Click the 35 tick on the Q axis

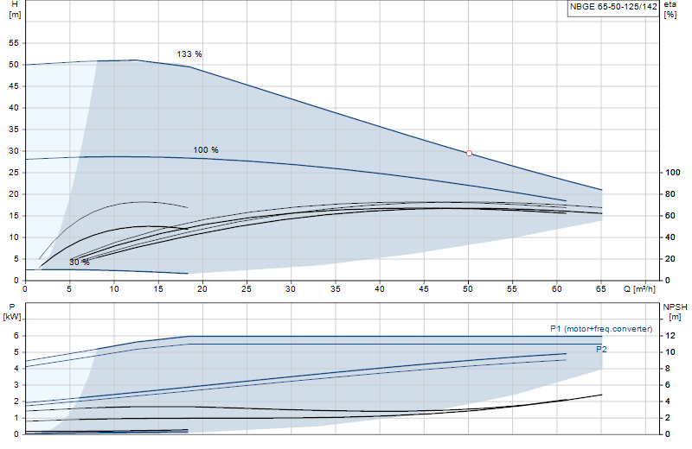[x=335, y=289]
